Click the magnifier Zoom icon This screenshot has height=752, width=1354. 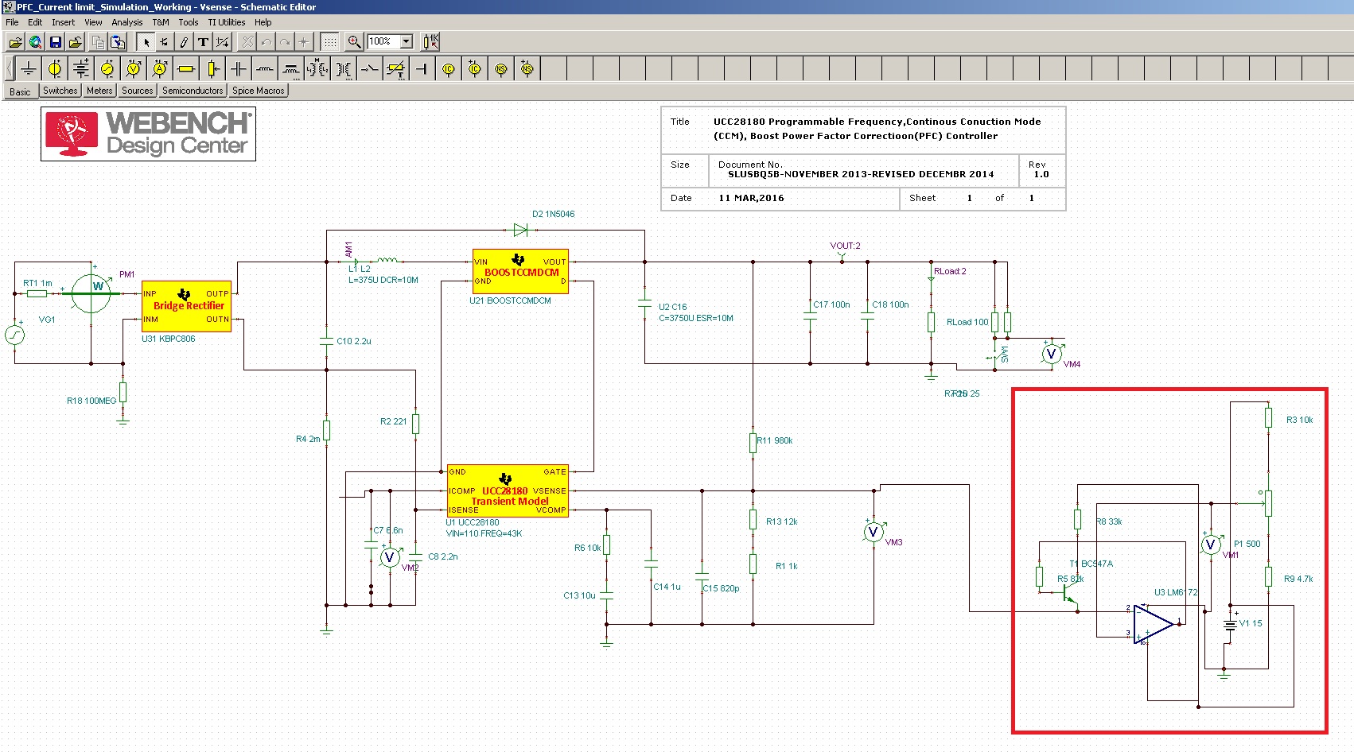click(354, 42)
